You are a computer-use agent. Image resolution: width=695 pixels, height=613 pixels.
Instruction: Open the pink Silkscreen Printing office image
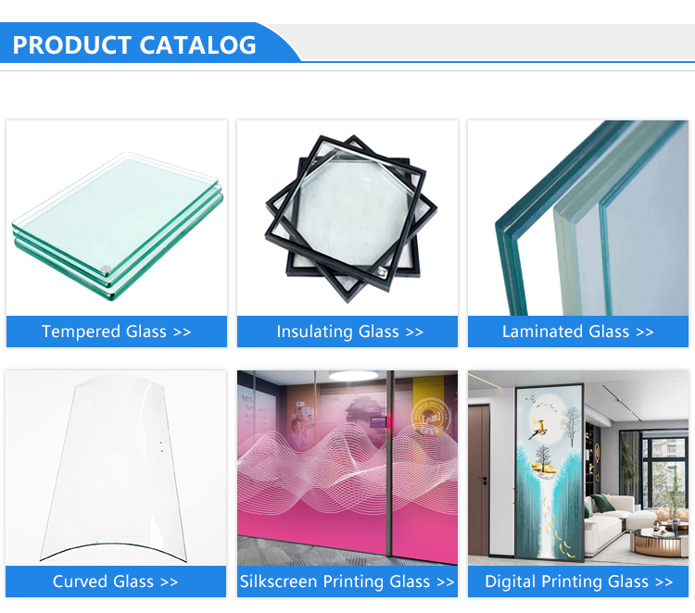347,469
